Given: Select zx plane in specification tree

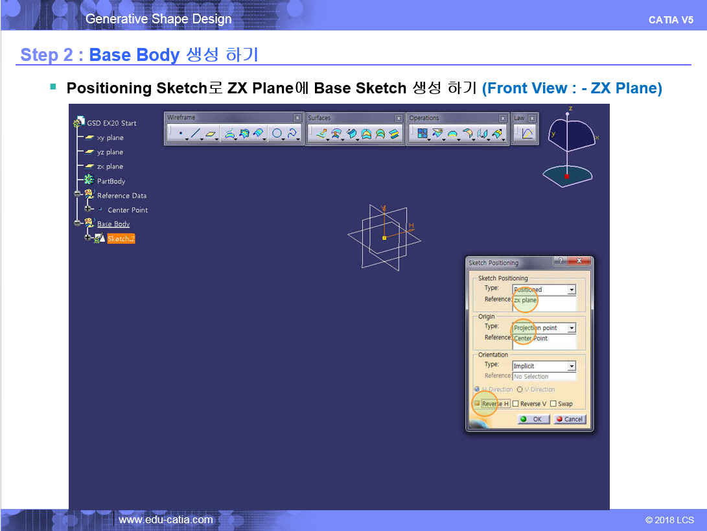Looking at the screenshot, I should (110, 167).
